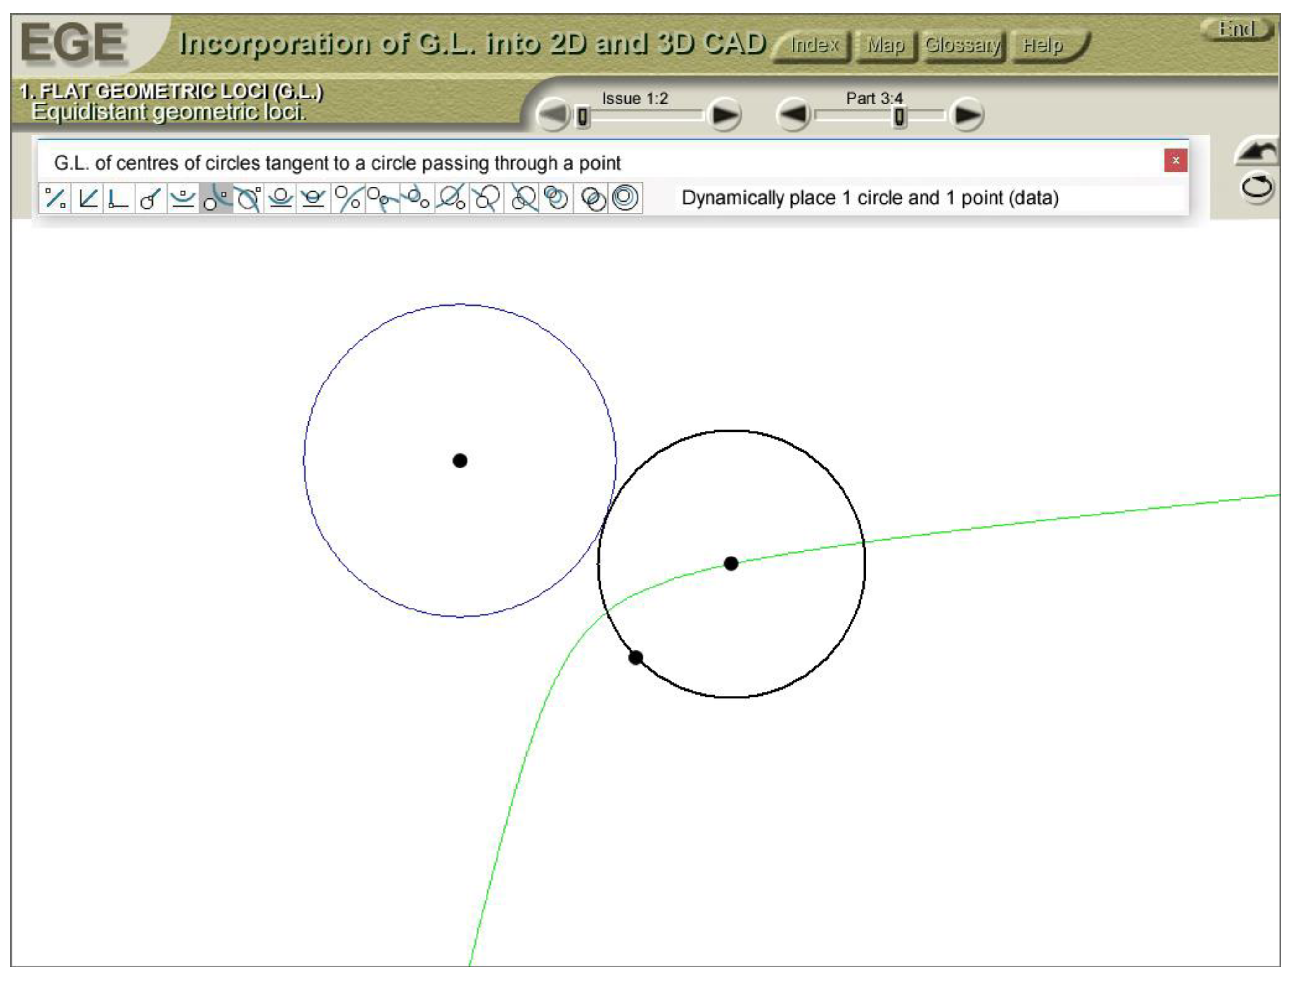Select the angle bisector locus icon

[x=87, y=198]
